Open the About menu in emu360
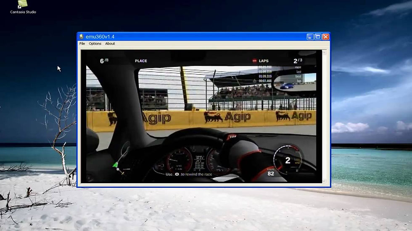The width and height of the screenshot is (412, 231). coord(110,44)
